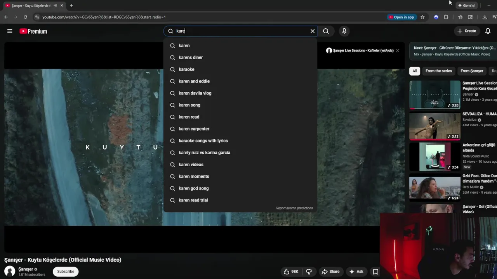Screen dimensions: 497x279
Task: Select suggestion "karaoke"
Action: [240, 69]
